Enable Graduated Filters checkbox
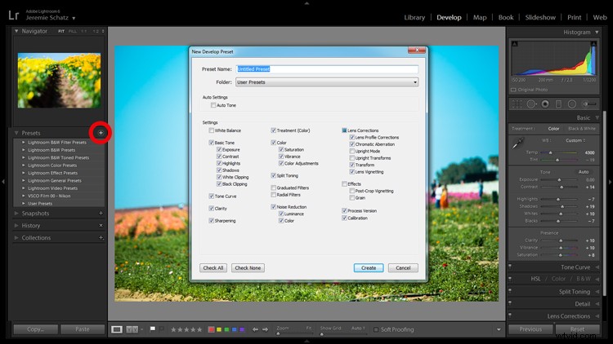613x344 pixels. pos(273,187)
